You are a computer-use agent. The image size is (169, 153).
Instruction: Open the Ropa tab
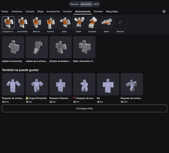(x=41, y=11)
